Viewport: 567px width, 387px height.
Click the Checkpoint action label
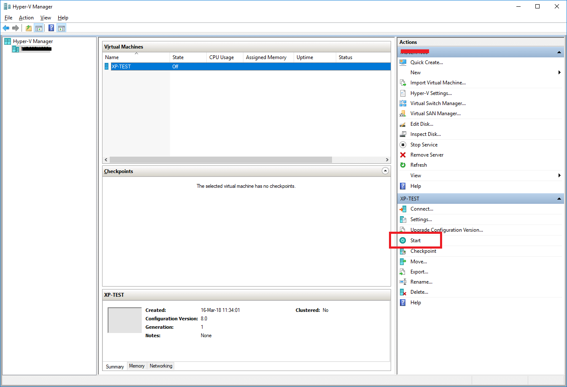pyautogui.click(x=423, y=251)
